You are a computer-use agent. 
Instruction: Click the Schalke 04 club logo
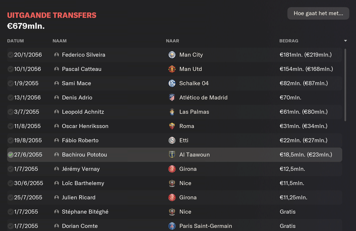point(172,83)
